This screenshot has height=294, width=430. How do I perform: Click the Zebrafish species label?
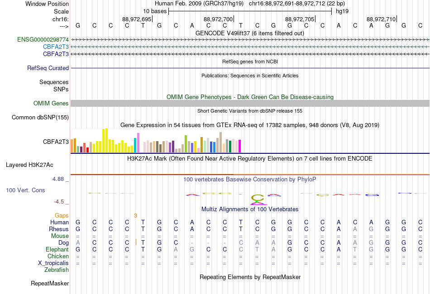point(57,270)
